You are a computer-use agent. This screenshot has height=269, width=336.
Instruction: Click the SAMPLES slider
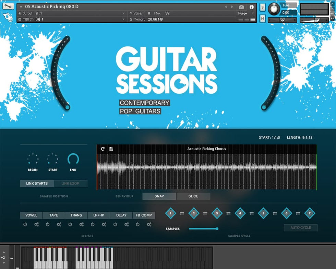(x=203, y=229)
